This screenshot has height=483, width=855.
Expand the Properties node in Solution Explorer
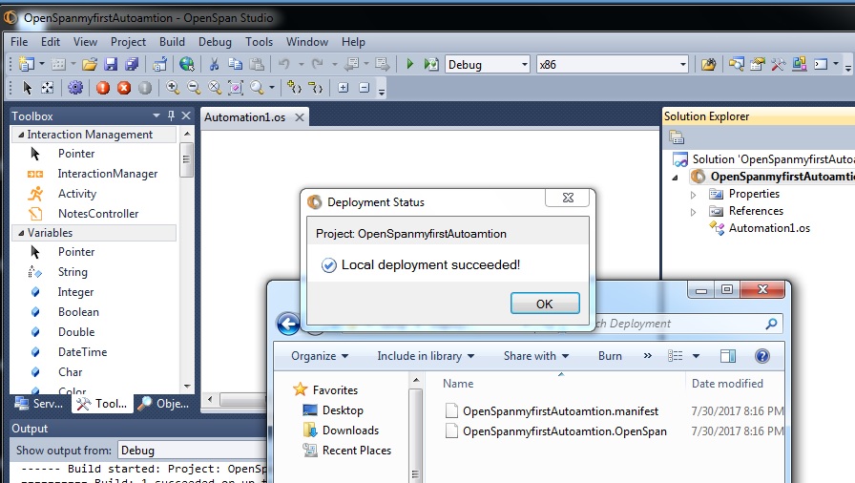point(693,195)
